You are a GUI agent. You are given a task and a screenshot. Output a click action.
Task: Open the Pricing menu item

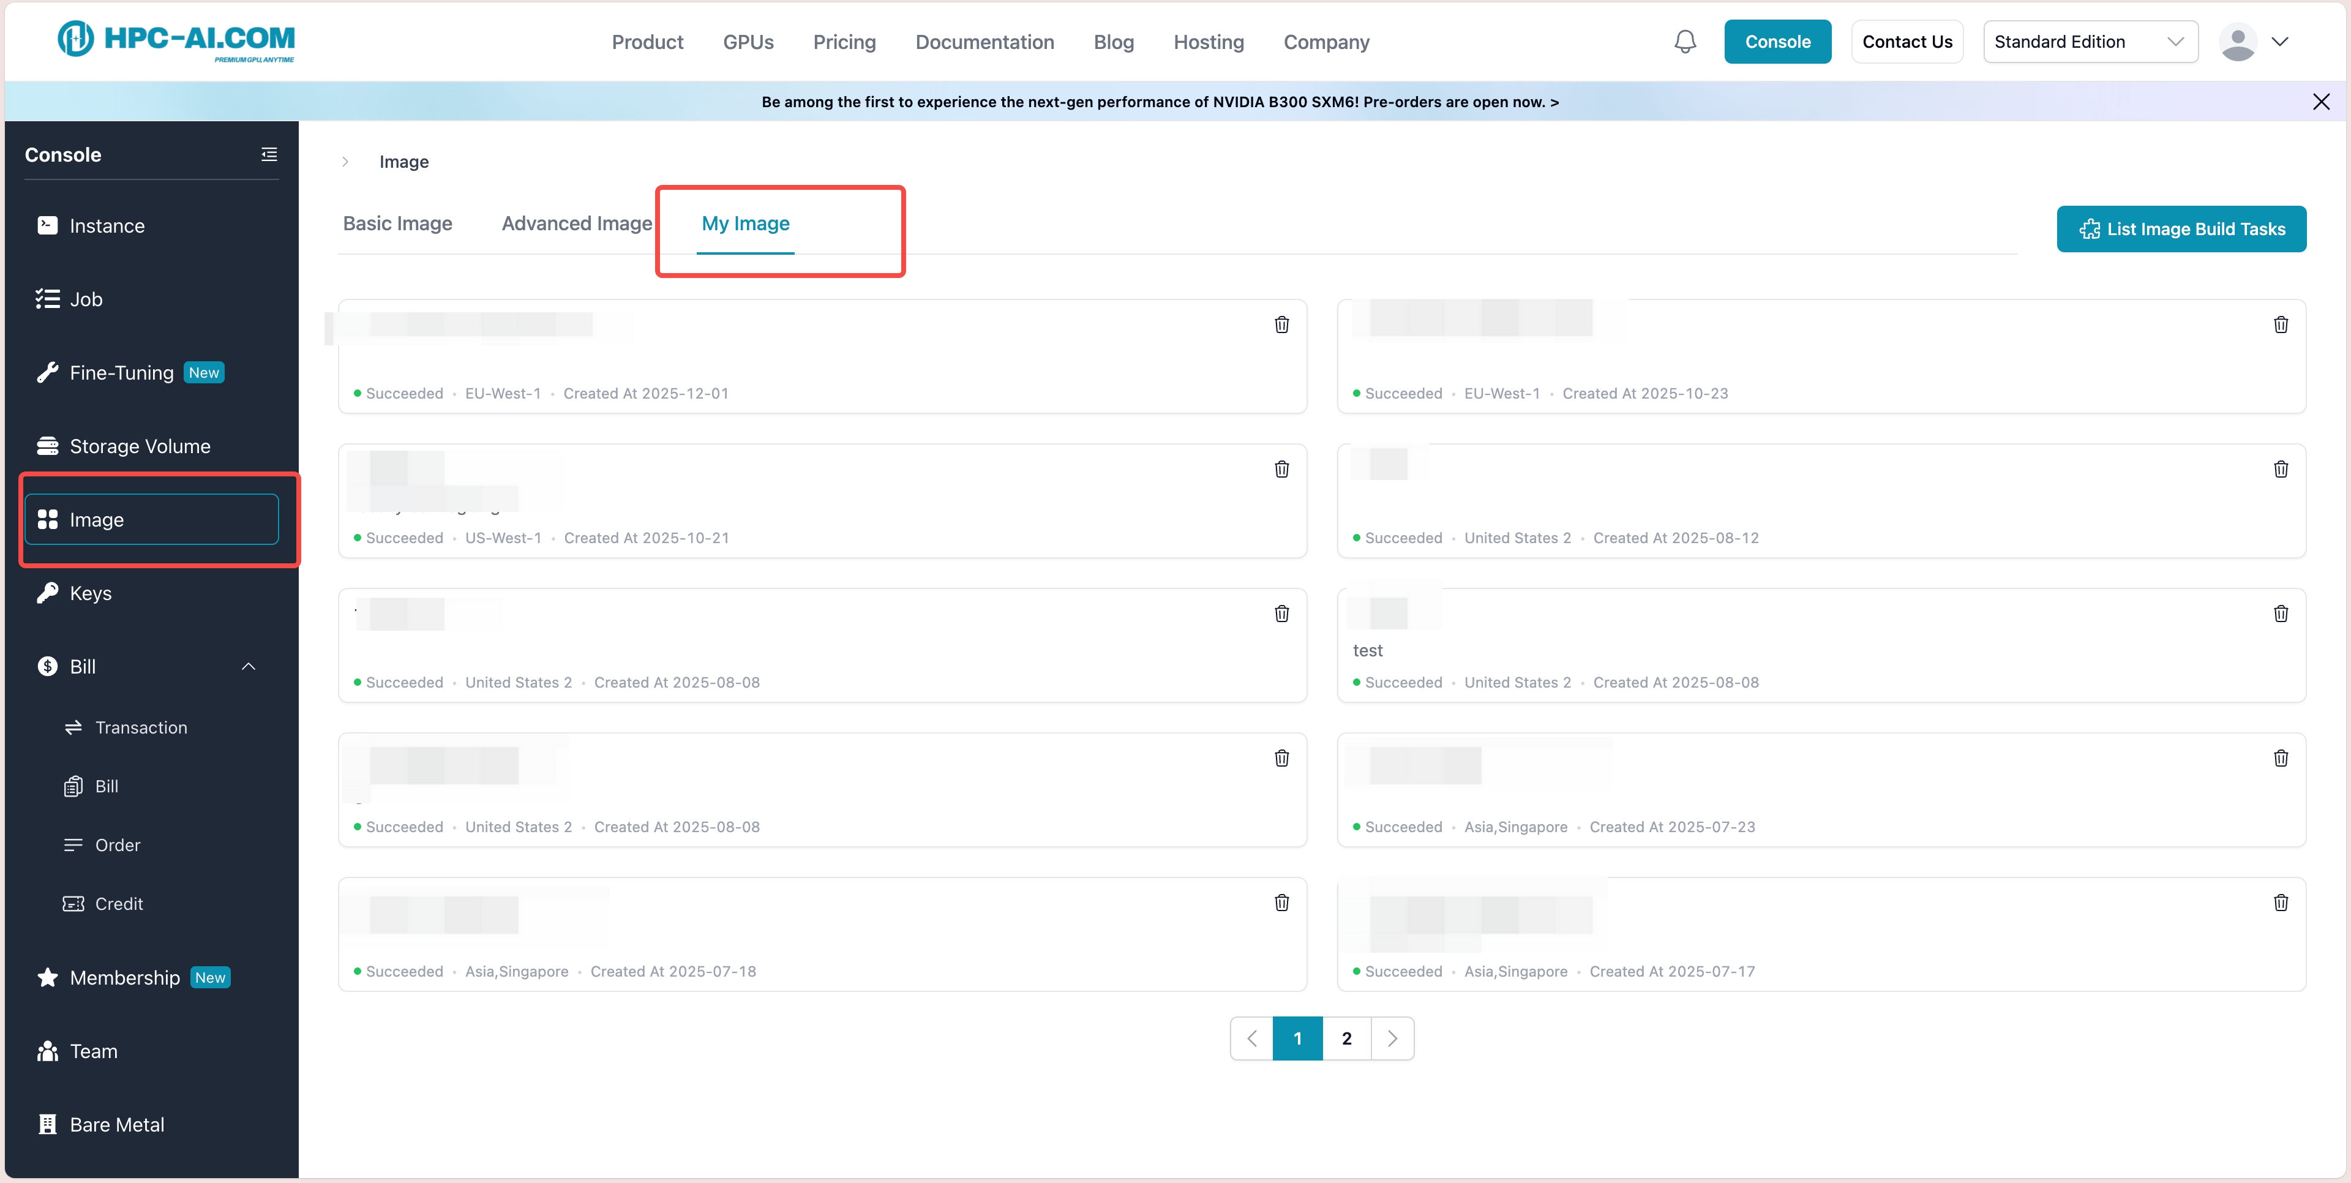[x=843, y=42]
